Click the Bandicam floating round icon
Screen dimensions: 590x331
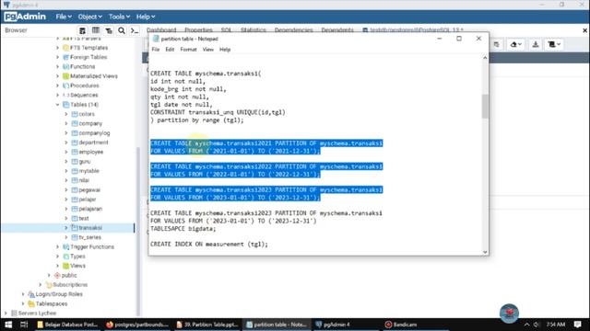pyautogui.click(x=509, y=313)
